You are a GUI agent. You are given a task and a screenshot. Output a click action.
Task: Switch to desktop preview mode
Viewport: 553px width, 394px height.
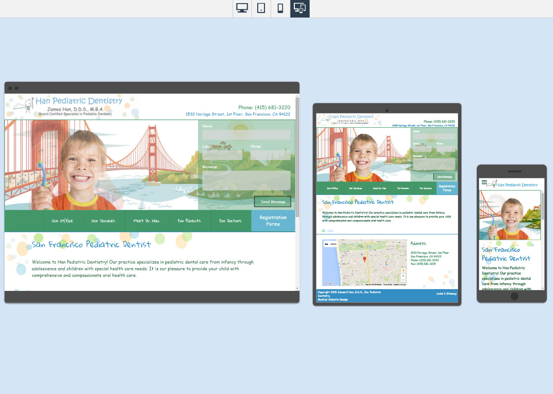(242, 9)
